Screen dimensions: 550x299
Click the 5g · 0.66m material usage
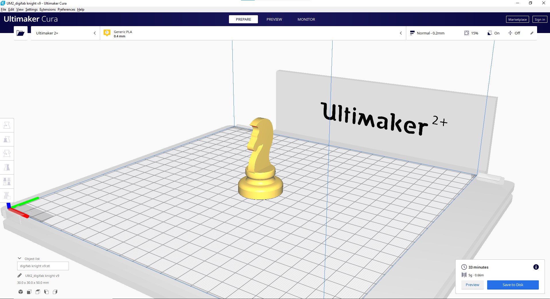coord(476,275)
